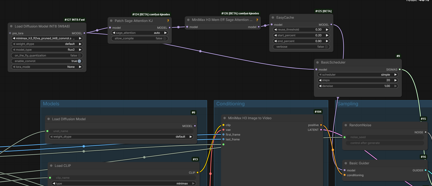Click the control after generate field
This screenshot has width=432, height=186.
[385, 143]
